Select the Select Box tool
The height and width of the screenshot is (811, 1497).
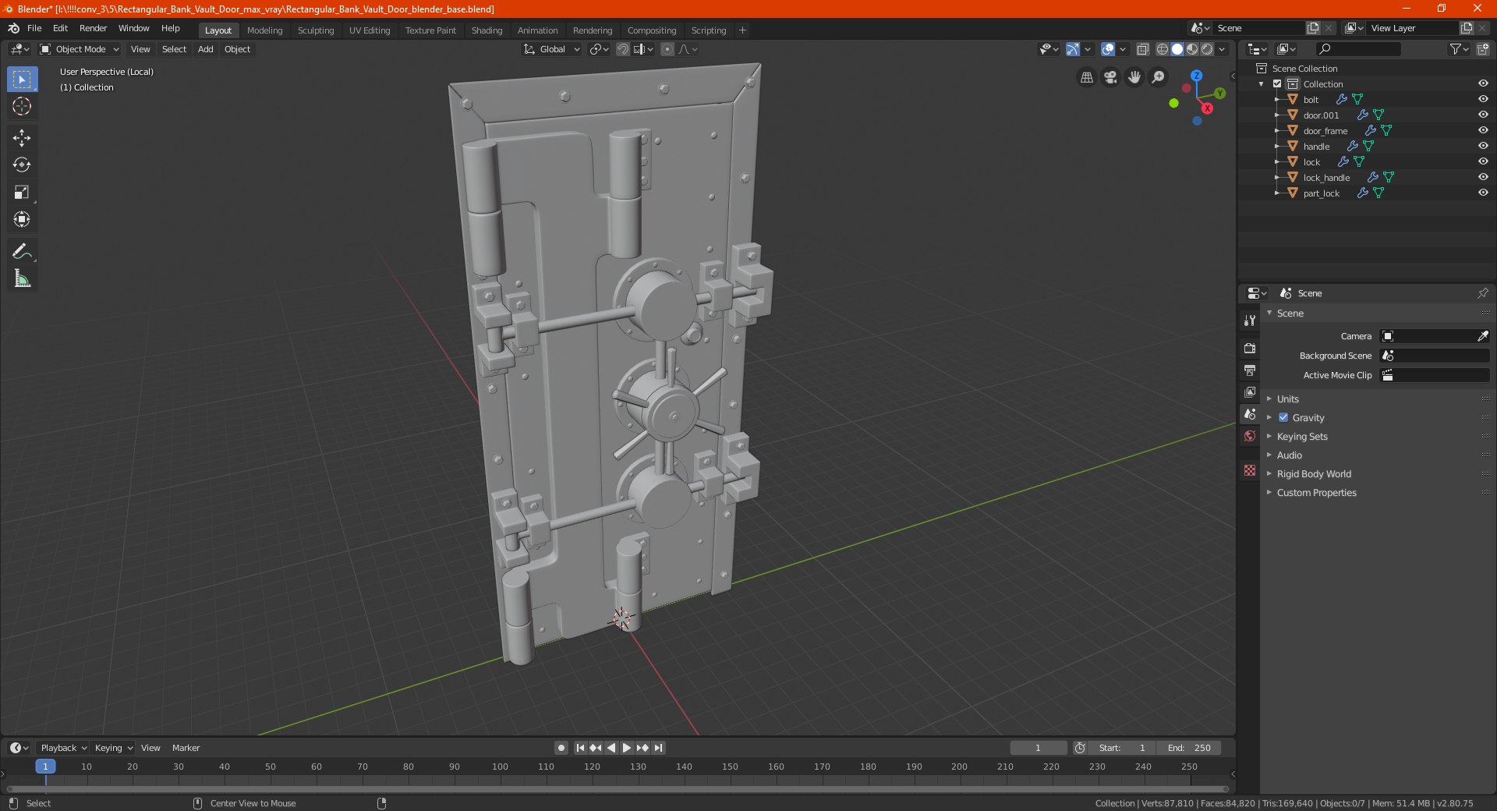[x=22, y=80]
